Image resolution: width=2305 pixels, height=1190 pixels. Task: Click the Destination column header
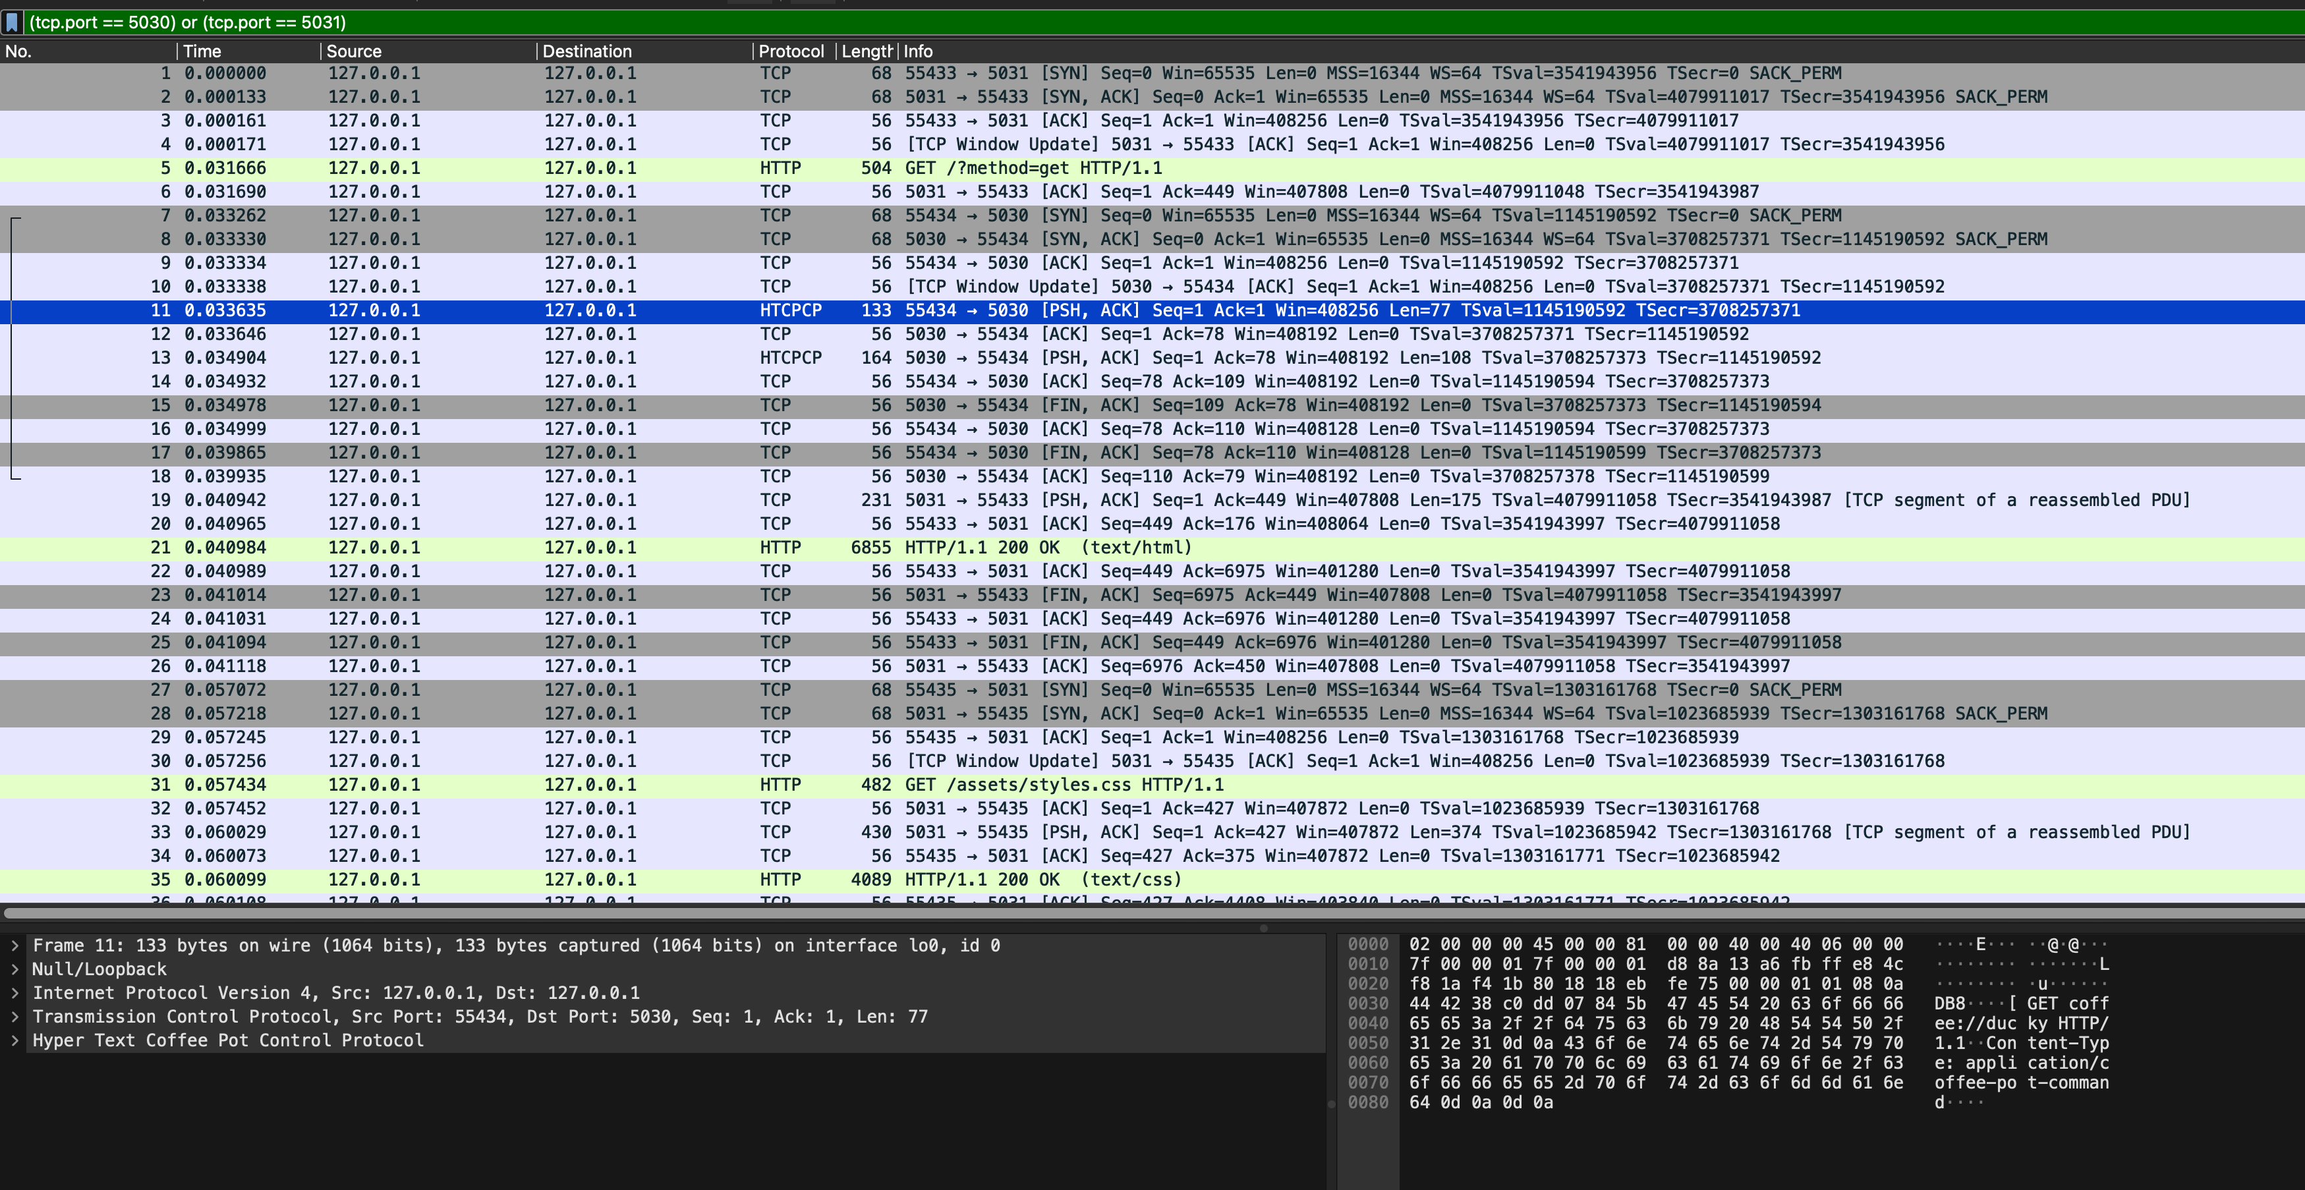click(587, 52)
